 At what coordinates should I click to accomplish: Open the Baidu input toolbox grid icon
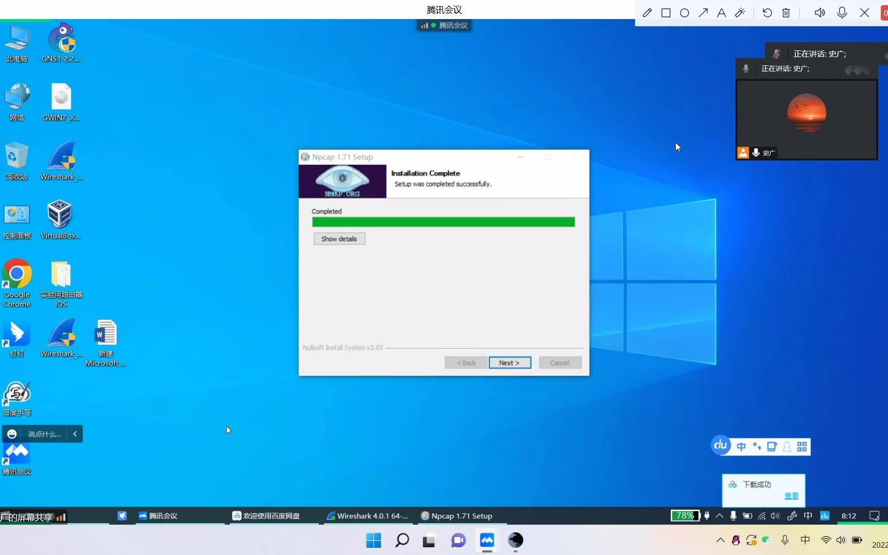tap(802, 447)
